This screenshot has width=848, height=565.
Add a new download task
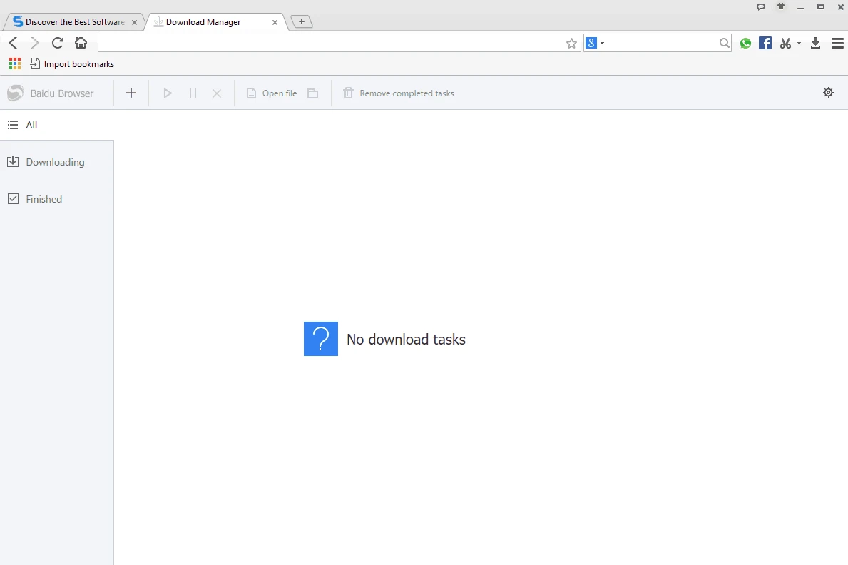point(131,93)
